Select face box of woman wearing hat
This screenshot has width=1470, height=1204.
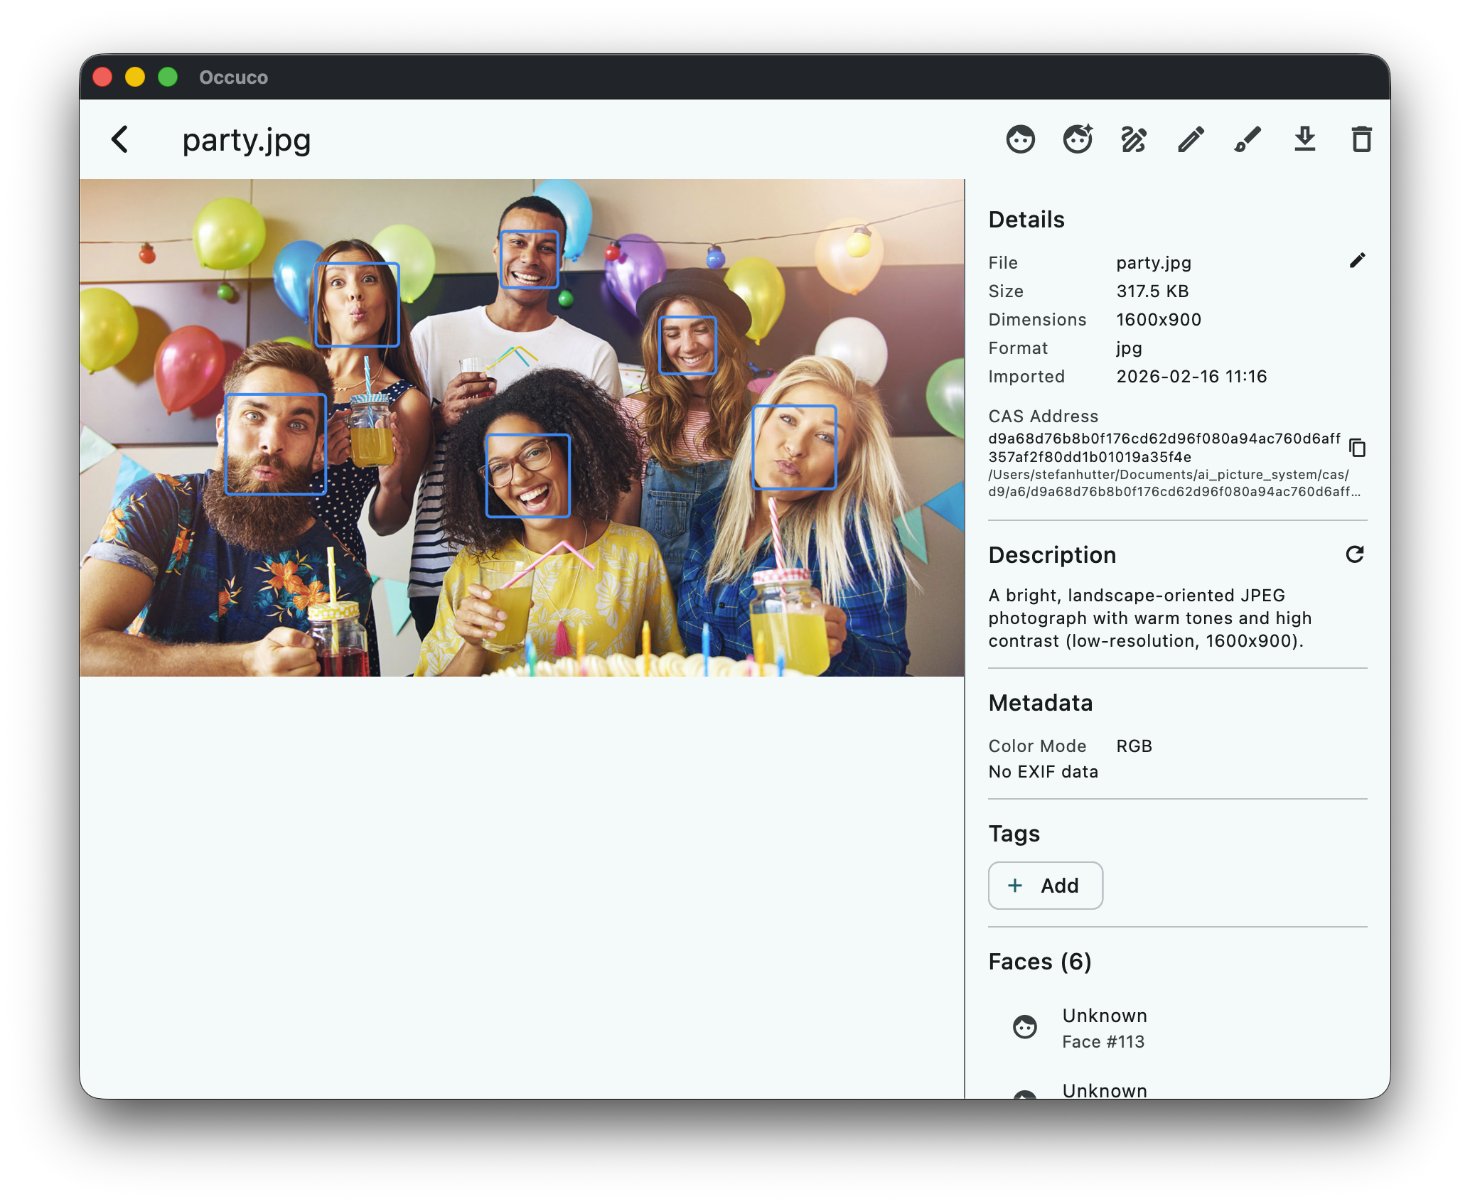687,345
